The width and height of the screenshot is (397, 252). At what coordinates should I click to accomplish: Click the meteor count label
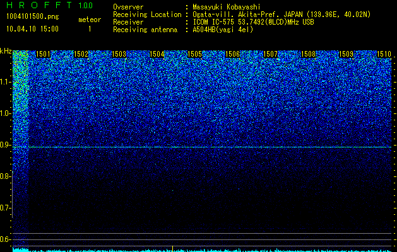click(90, 20)
